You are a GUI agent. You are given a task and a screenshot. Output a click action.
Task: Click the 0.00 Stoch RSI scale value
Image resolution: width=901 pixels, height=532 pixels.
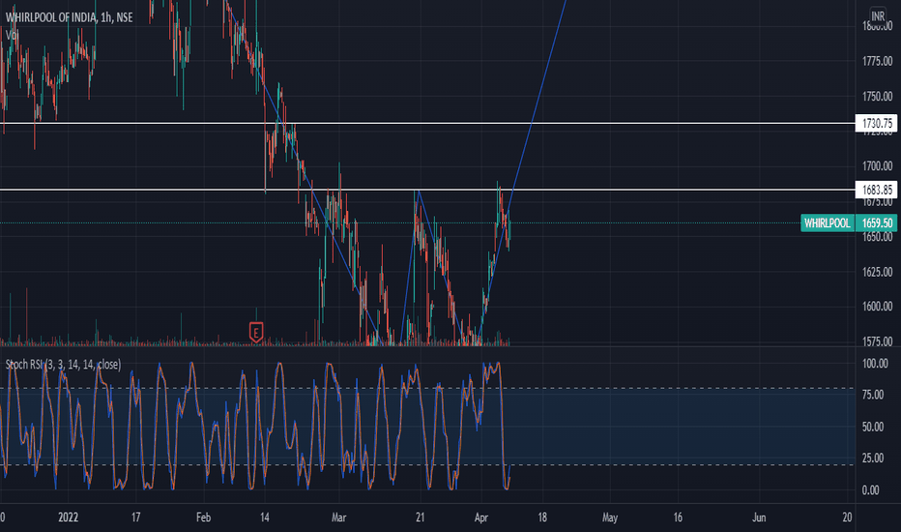click(x=870, y=490)
